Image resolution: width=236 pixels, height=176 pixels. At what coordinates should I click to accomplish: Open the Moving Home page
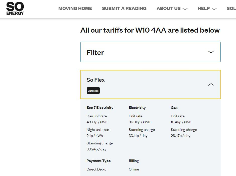coord(75,9)
